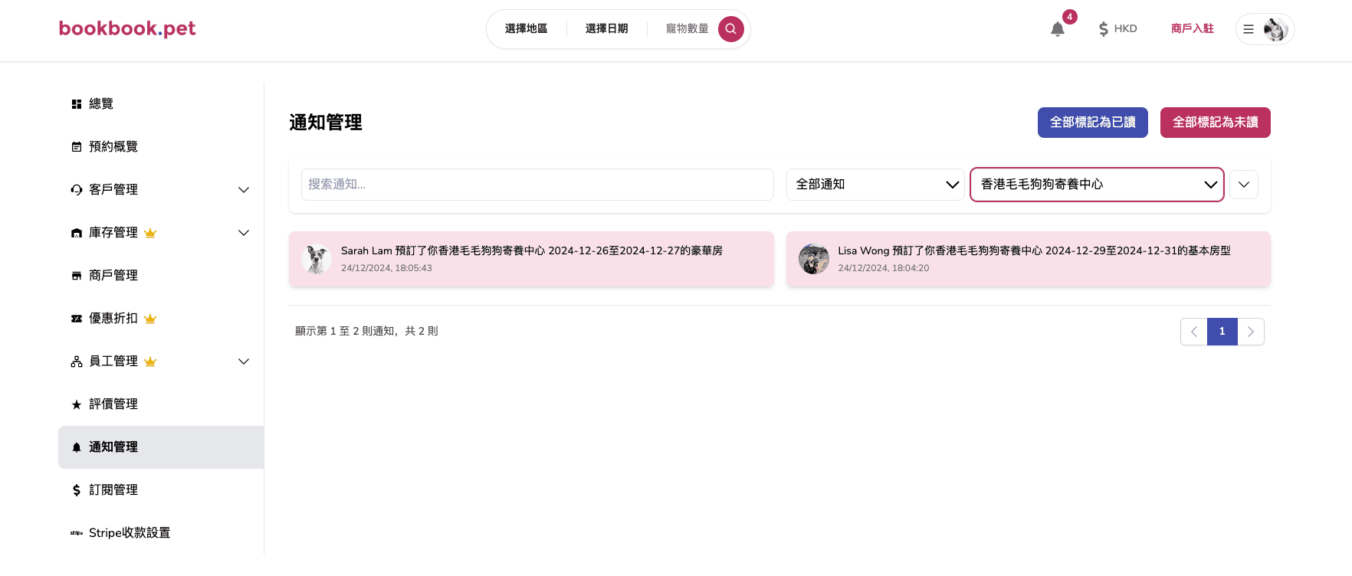
Task: Click the 預約概覽 calendar icon
Action: pos(77,147)
